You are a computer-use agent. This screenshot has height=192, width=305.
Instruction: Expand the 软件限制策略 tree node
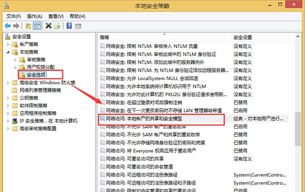pos(8,106)
